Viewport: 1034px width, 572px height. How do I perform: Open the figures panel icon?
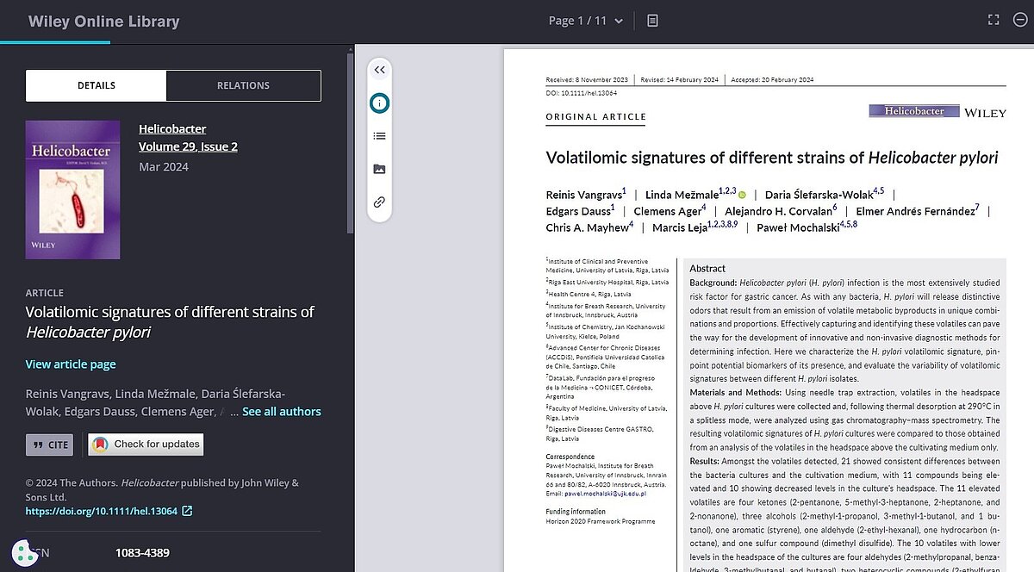point(379,169)
